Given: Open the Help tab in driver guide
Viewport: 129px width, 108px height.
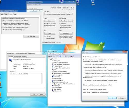Looking at the screenshot, I should tap(15, 14).
